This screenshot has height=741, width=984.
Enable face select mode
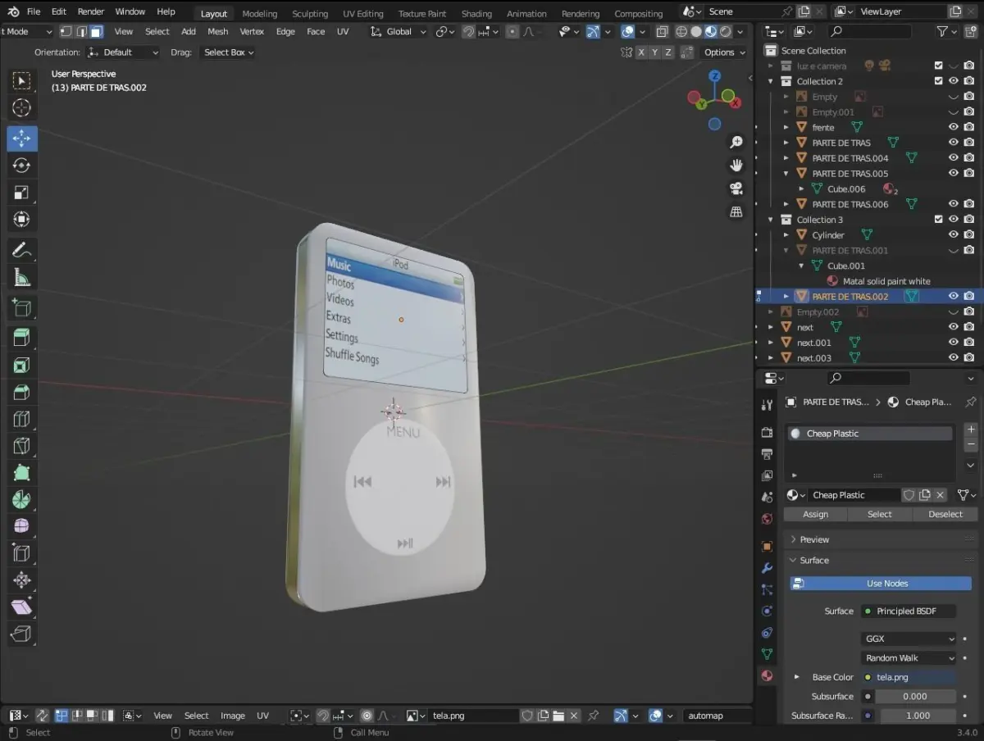coord(97,31)
